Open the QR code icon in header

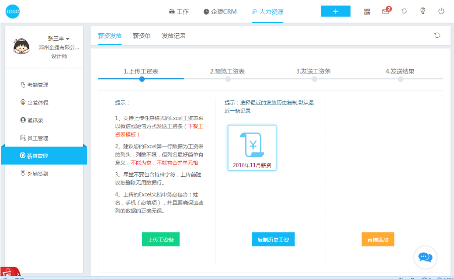click(x=367, y=12)
